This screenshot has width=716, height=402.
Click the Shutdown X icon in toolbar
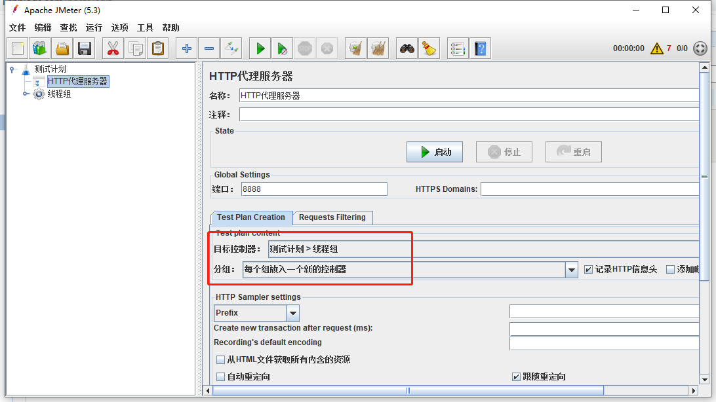pos(327,48)
